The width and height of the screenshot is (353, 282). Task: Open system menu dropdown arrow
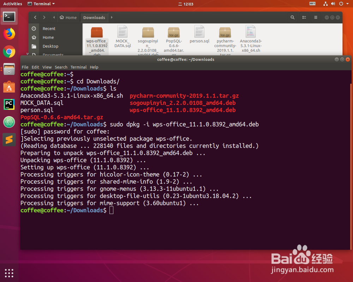pos(347,4)
